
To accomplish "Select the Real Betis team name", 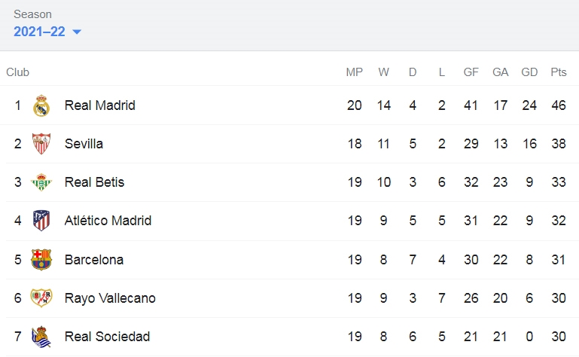I will pos(95,182).
